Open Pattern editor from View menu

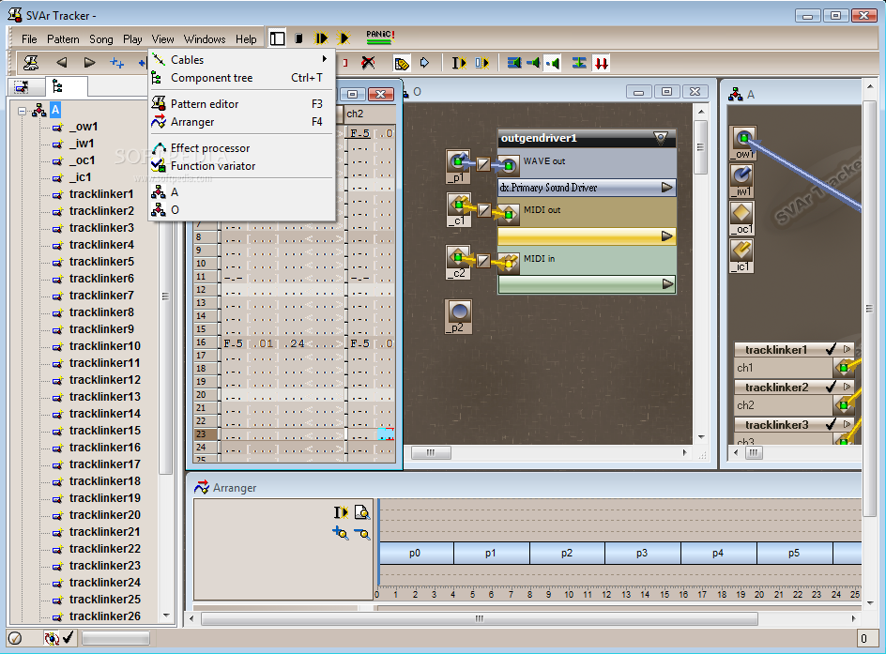coord(205,104)
